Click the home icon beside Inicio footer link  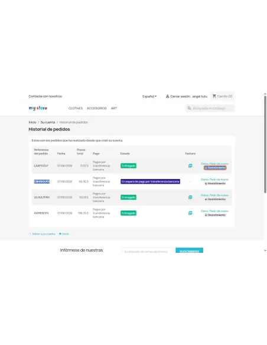60,234
